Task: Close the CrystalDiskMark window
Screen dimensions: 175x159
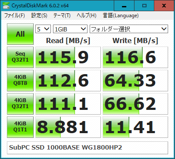Action: [x=164, y=6]
